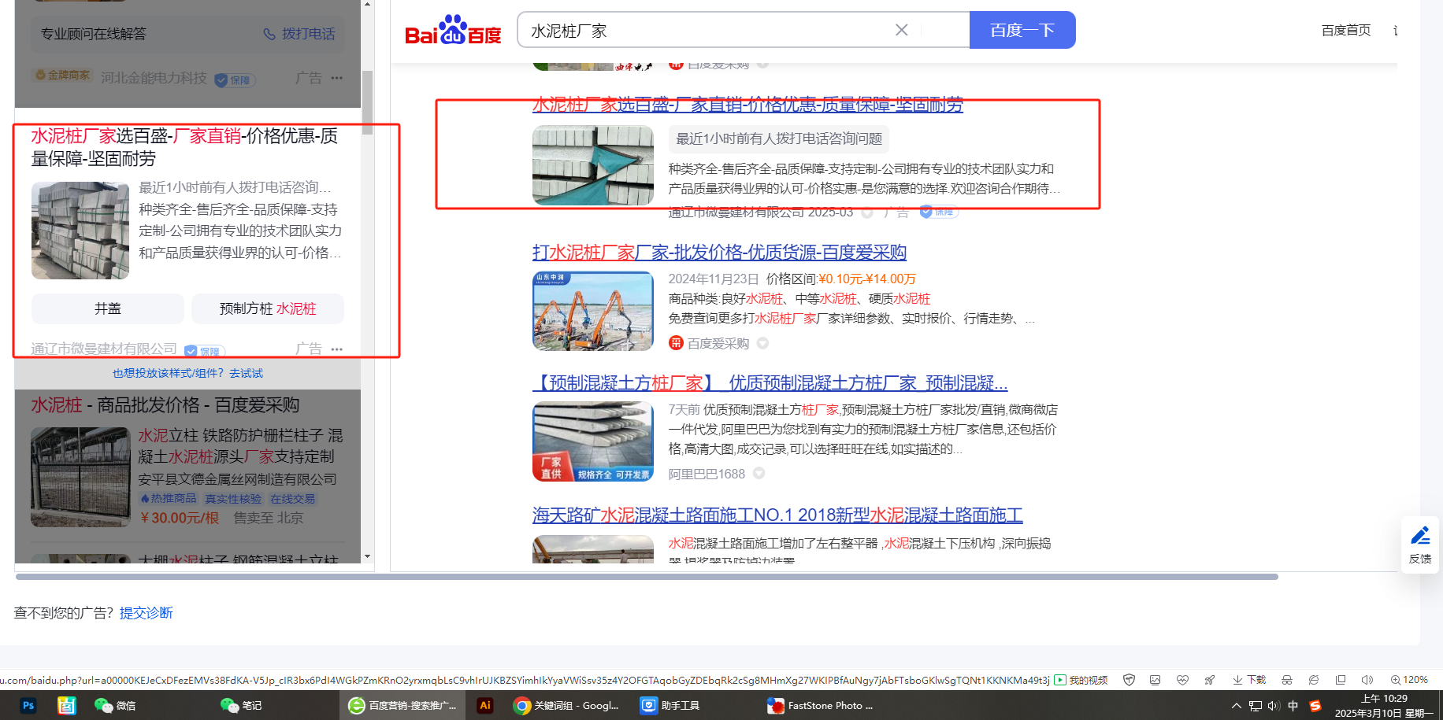The image size is (1443, 720).
Task: Click the badge icon after 阿里巴巴1688
Action: click(x=759, y=474)
